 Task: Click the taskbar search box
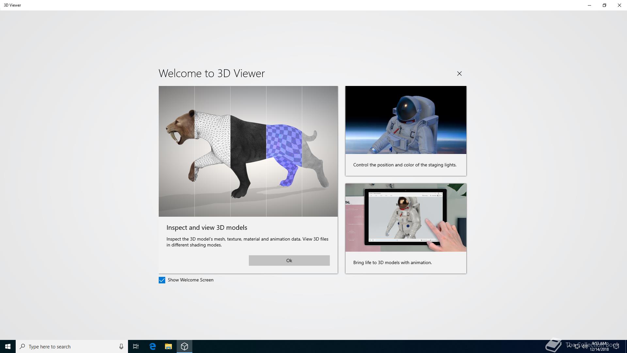pyautogui.click(x=69, y=346)
